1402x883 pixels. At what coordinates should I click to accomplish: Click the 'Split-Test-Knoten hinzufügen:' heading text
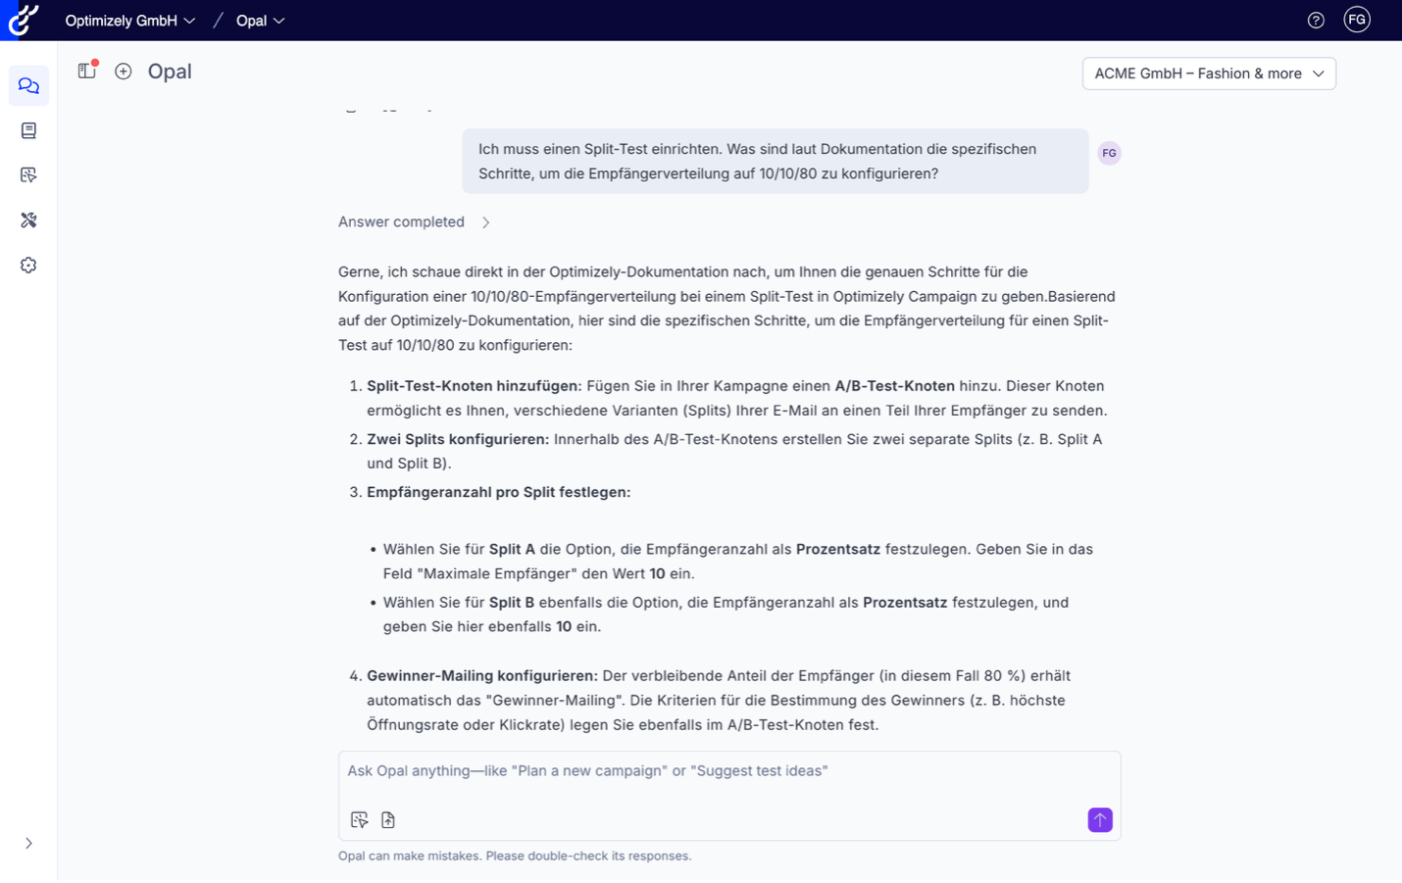(475, 386)
